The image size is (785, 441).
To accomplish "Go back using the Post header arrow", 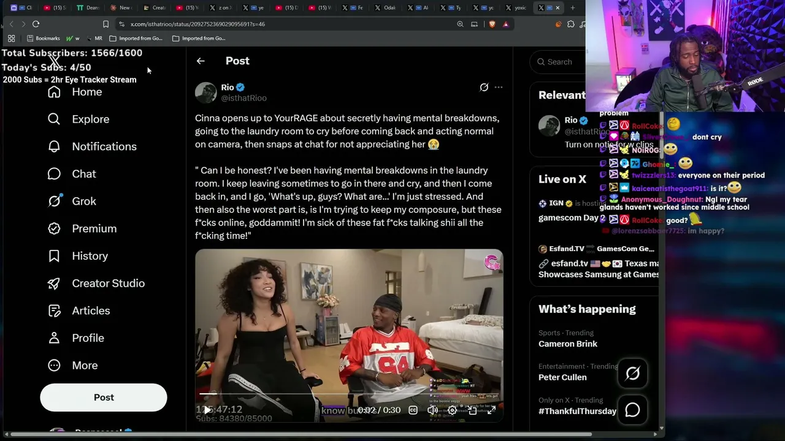I will pyautogui.click(x=201, y=61).
